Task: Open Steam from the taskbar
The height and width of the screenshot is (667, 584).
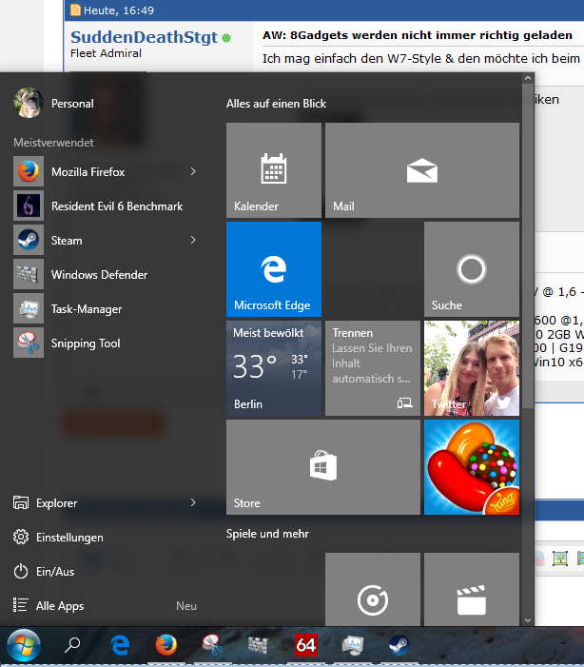Action: point(399,645)
